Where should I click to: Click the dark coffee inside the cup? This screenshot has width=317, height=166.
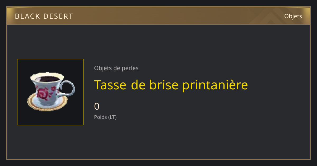click(47, 78)
